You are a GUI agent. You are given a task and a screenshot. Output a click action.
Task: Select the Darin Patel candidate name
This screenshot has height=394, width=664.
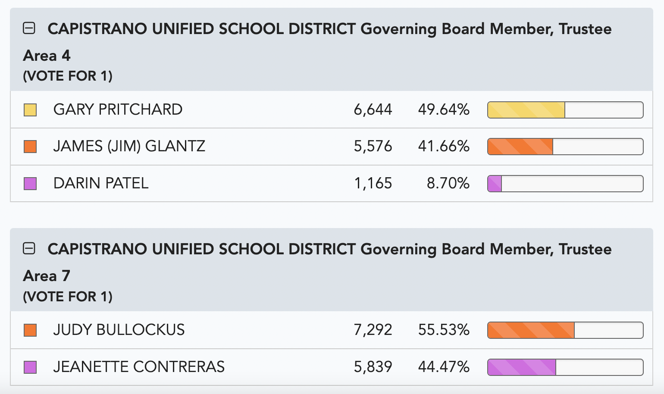click(101, 183)
